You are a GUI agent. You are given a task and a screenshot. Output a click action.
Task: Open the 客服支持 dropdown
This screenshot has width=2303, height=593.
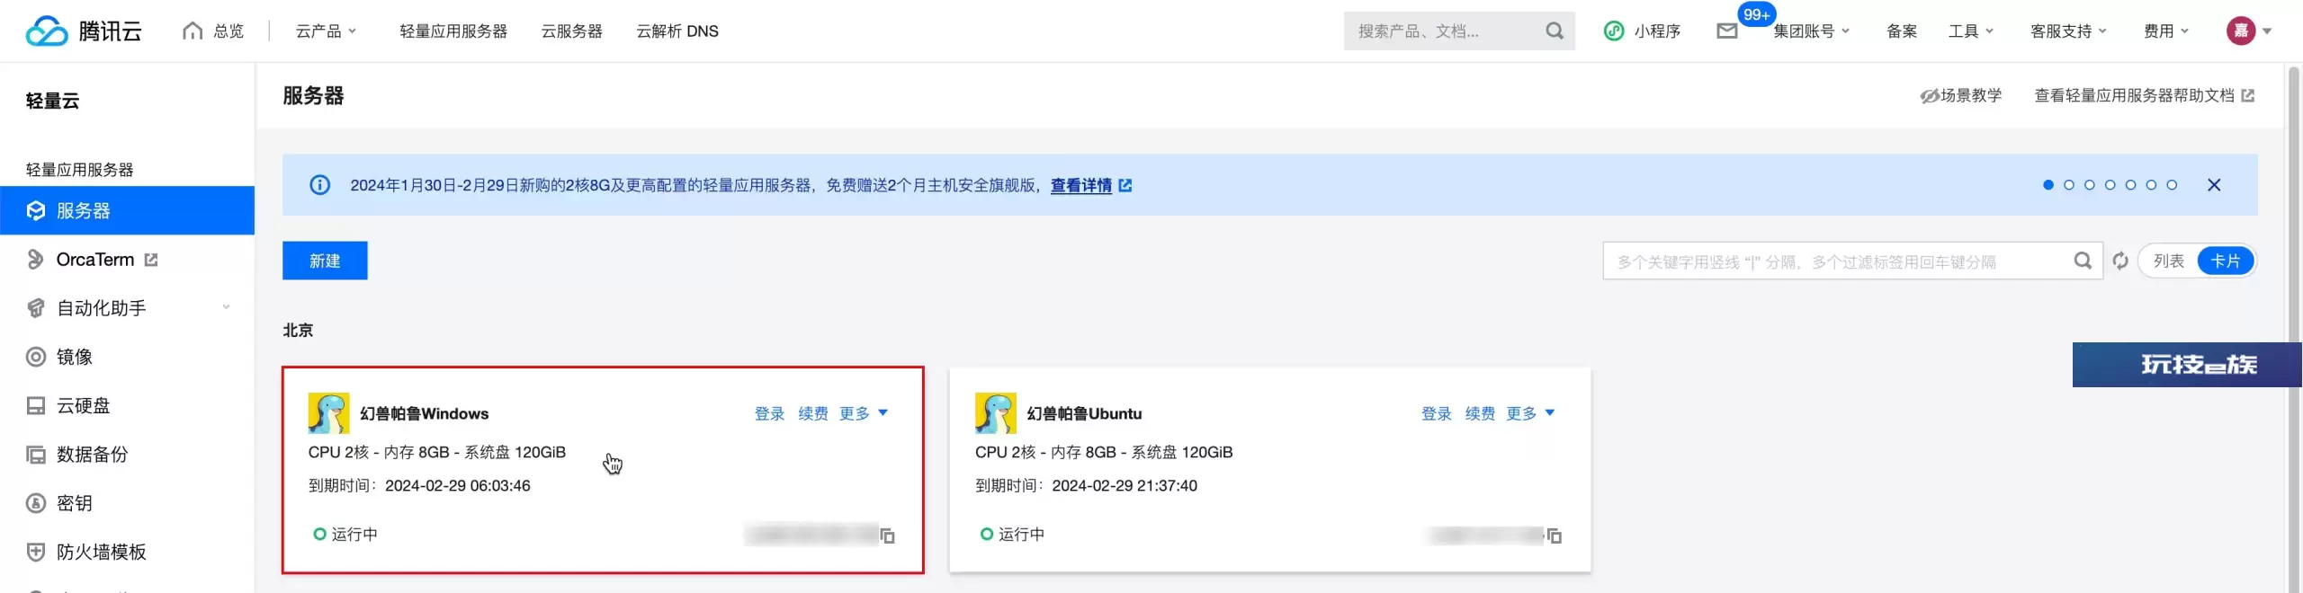[2068, 31]
